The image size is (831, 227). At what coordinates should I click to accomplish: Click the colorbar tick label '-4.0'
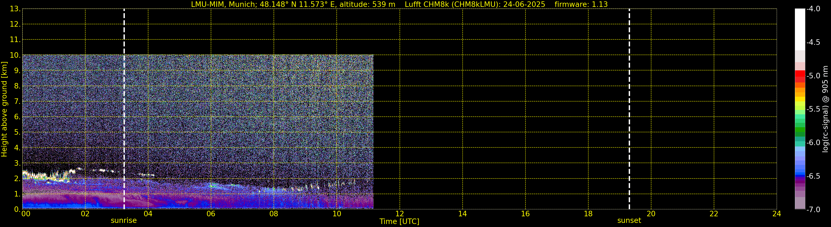click(813, 9)
